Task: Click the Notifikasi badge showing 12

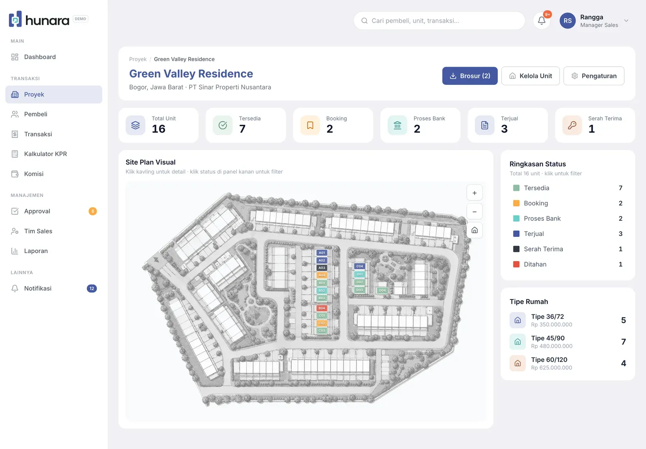Action: 92,289
